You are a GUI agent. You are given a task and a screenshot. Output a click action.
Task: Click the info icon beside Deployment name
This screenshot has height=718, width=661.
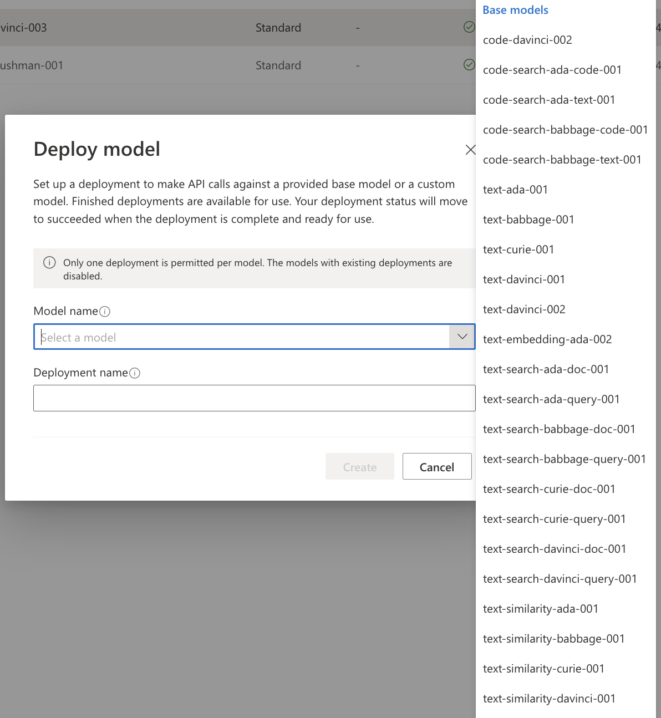(x=135, y=373)
